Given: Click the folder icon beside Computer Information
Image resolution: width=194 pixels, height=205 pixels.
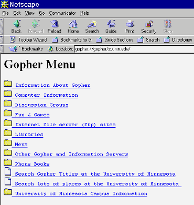Looking at the screenshot, I should 8,93.
